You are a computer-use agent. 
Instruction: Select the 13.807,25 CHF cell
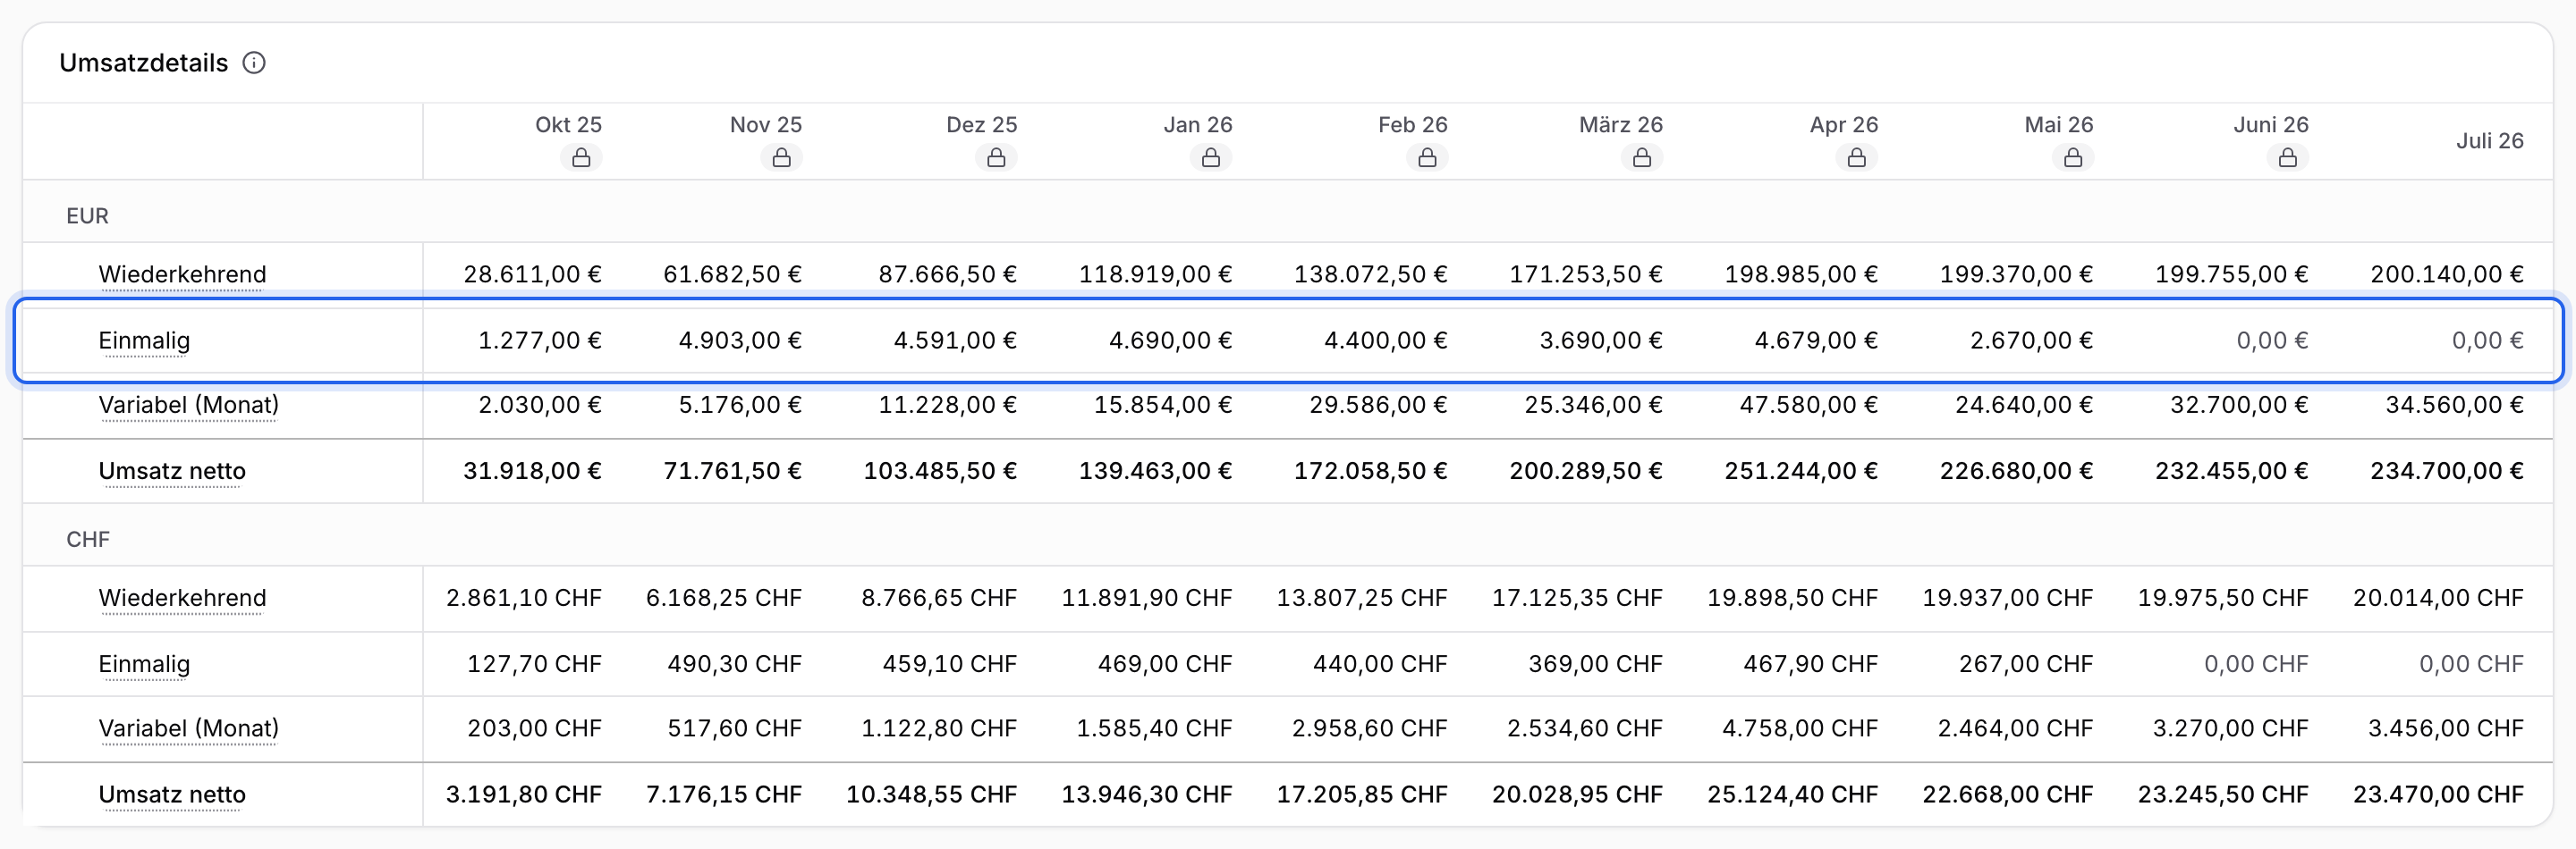(1362, 598)
